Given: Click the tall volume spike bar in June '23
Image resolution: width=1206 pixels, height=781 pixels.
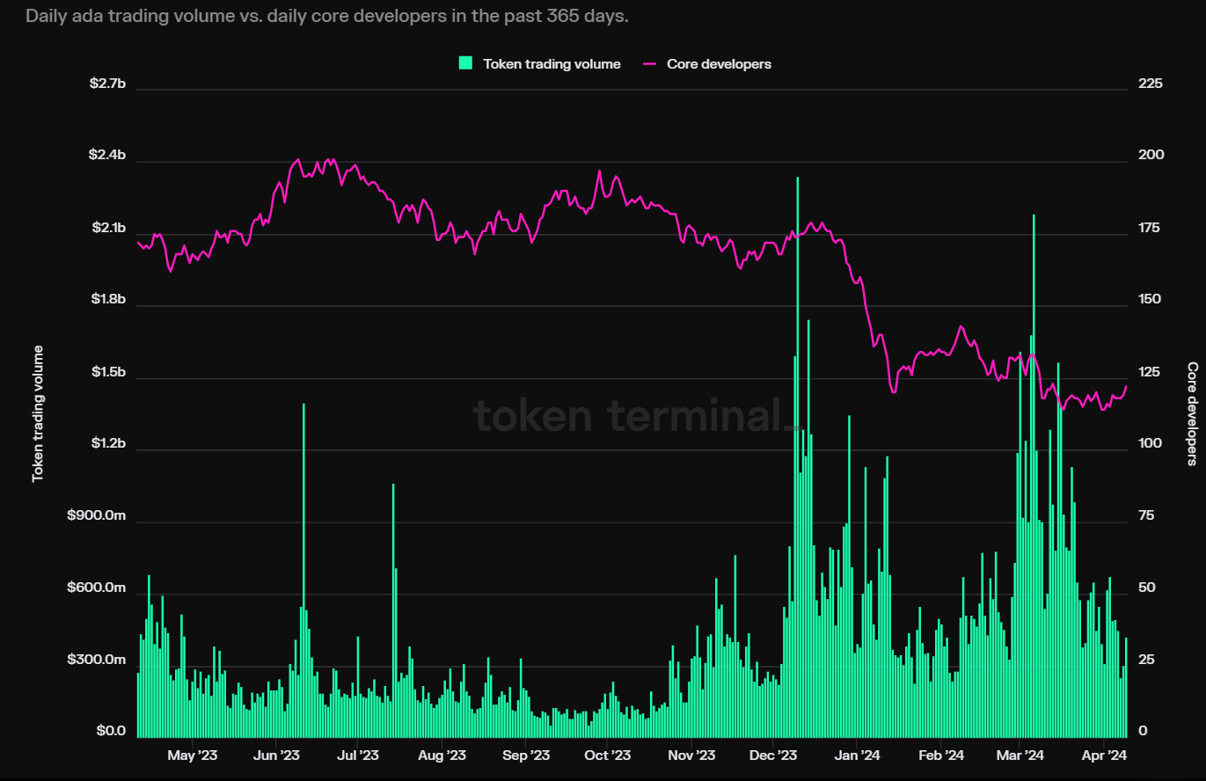Looking at the screenshot, I should 303,570.
